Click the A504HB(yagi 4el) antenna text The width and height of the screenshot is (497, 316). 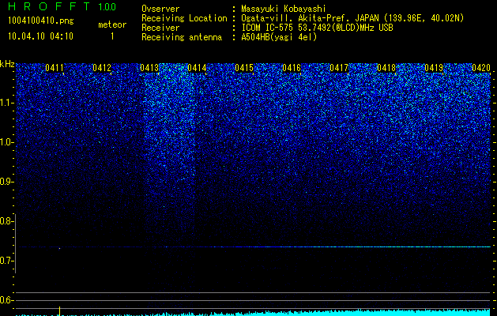click(279, 37)
